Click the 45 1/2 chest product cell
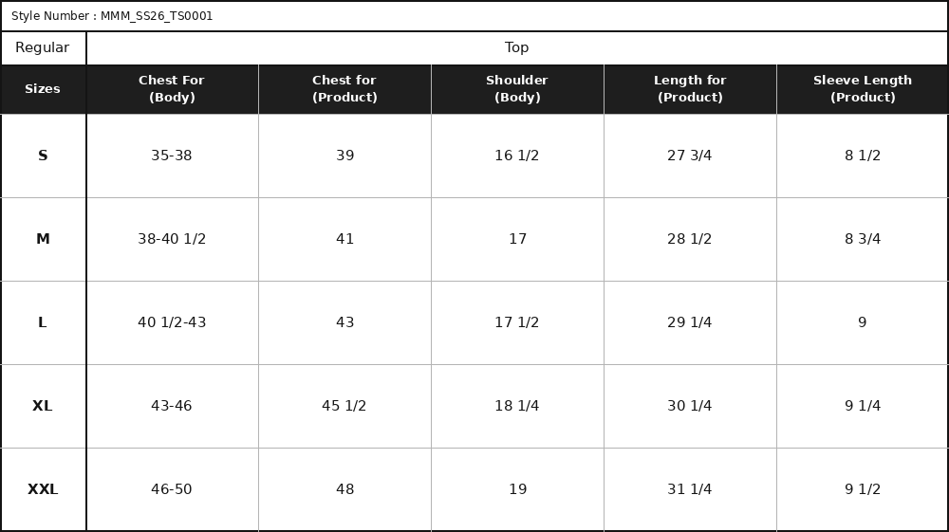949x532 pixels. [x=344, y=406]
